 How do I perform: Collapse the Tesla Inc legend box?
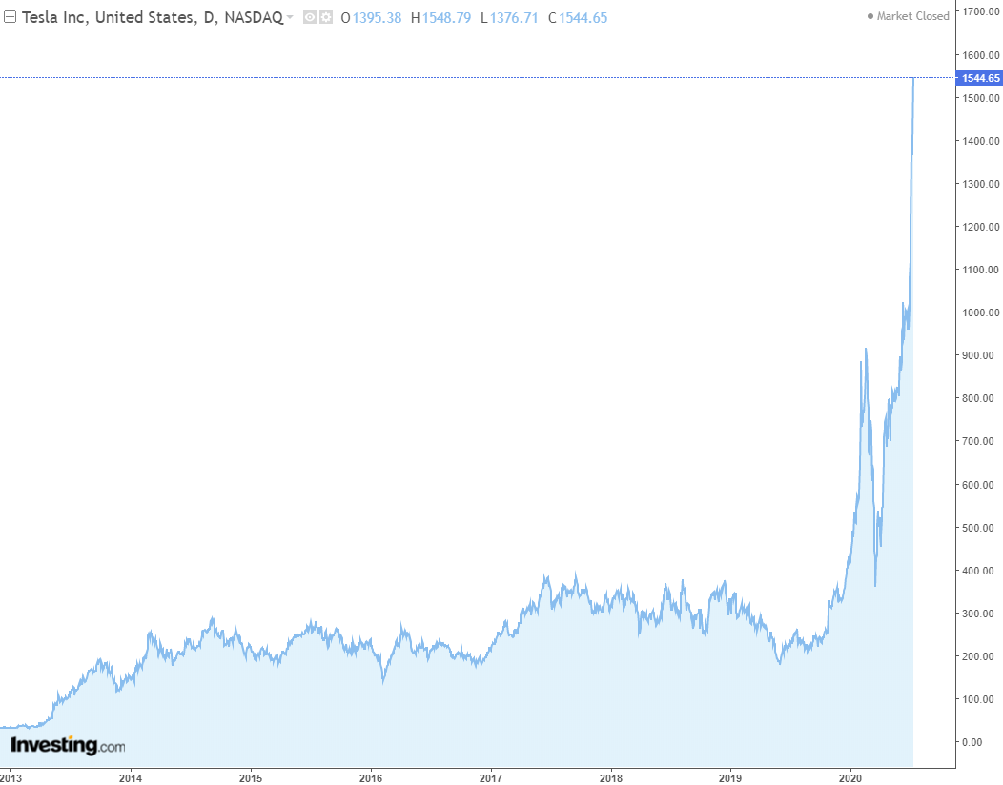pos(10,17)
